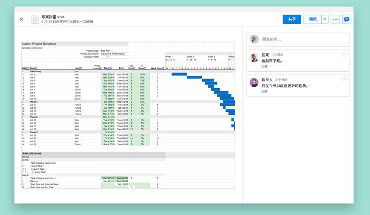Click the Avalon Project Schedule title
The height and width of the screenshot is (215, 370).
(39, 44)
